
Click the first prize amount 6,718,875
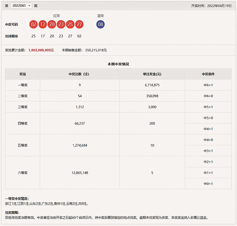[152, 85]
